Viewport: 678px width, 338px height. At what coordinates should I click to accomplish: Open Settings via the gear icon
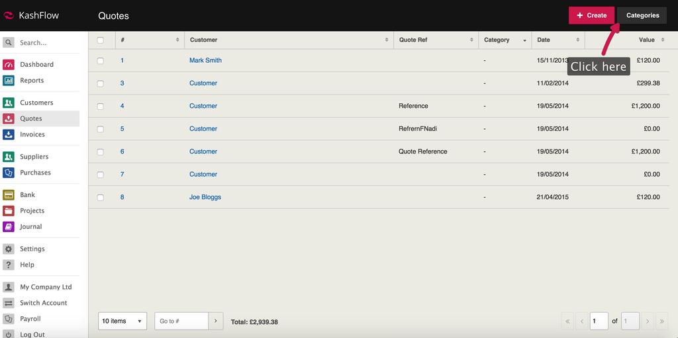click(x=9, y=249)
